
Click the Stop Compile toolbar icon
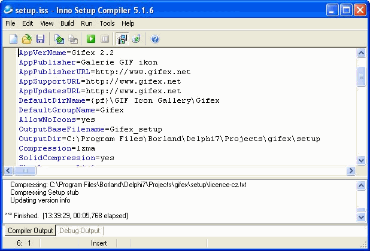click(73, 39)
